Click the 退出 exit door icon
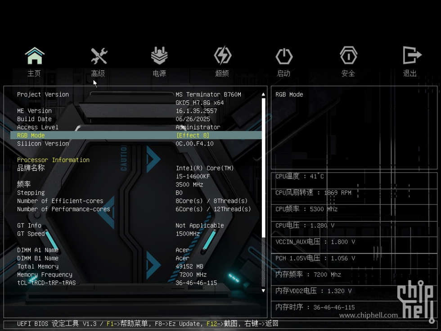 click(x=412, y=55)
